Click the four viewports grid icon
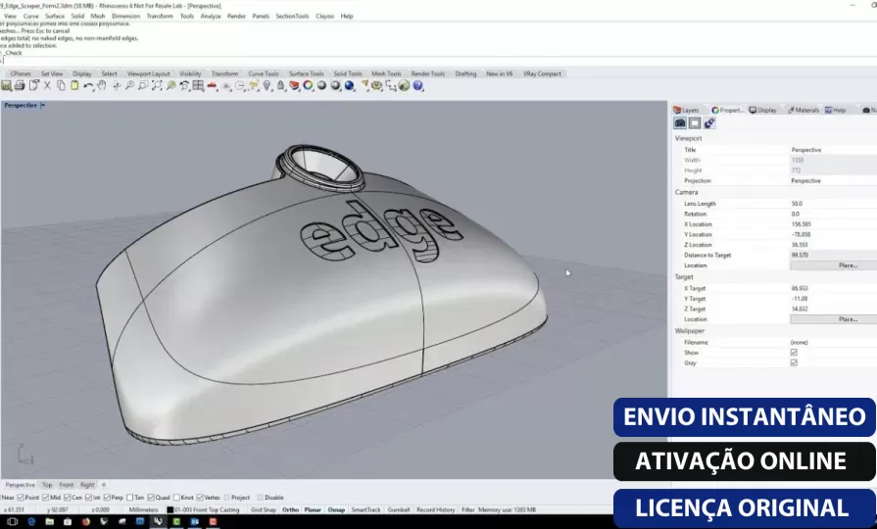The width and height of the screenshot is (877, 529). tap(198, 85)
